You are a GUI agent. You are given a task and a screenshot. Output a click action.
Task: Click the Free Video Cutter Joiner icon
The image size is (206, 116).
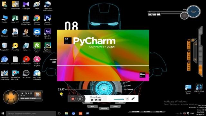(x=5, y=75)
